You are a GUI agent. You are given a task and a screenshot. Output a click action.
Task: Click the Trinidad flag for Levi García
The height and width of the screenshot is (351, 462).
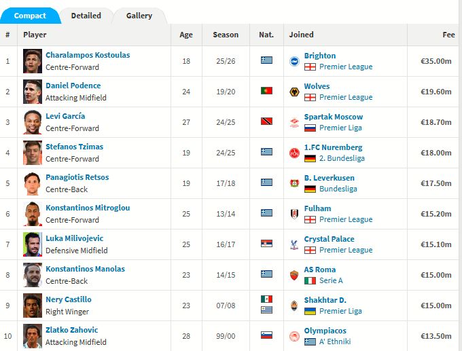[266, 122]
